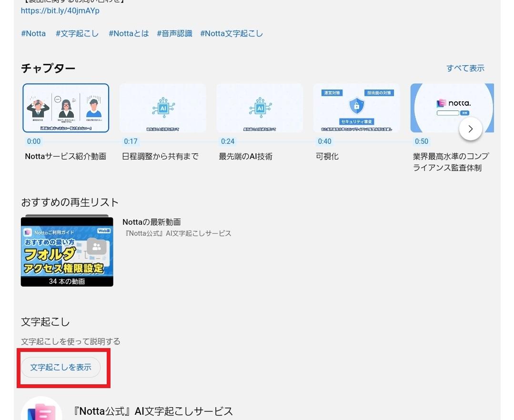Click the #Notta hashtag
The width and height of the screenshot is (514, 420).
pos(33,33)
